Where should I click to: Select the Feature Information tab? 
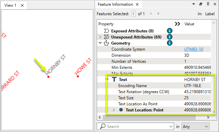(x=115, y=4)
